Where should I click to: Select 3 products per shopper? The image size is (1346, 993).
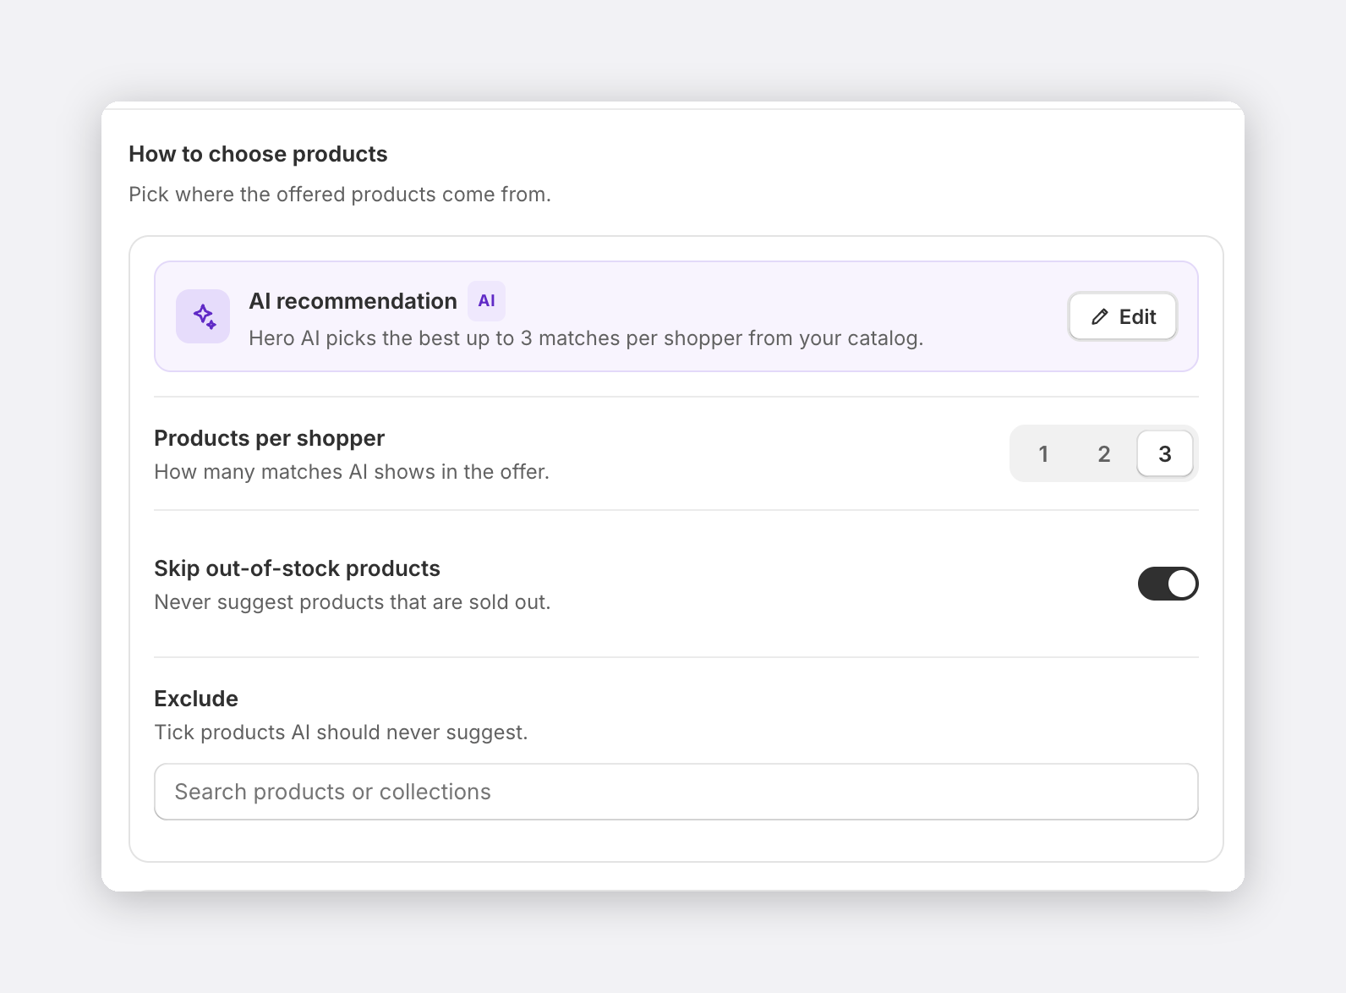point(1165,454)
